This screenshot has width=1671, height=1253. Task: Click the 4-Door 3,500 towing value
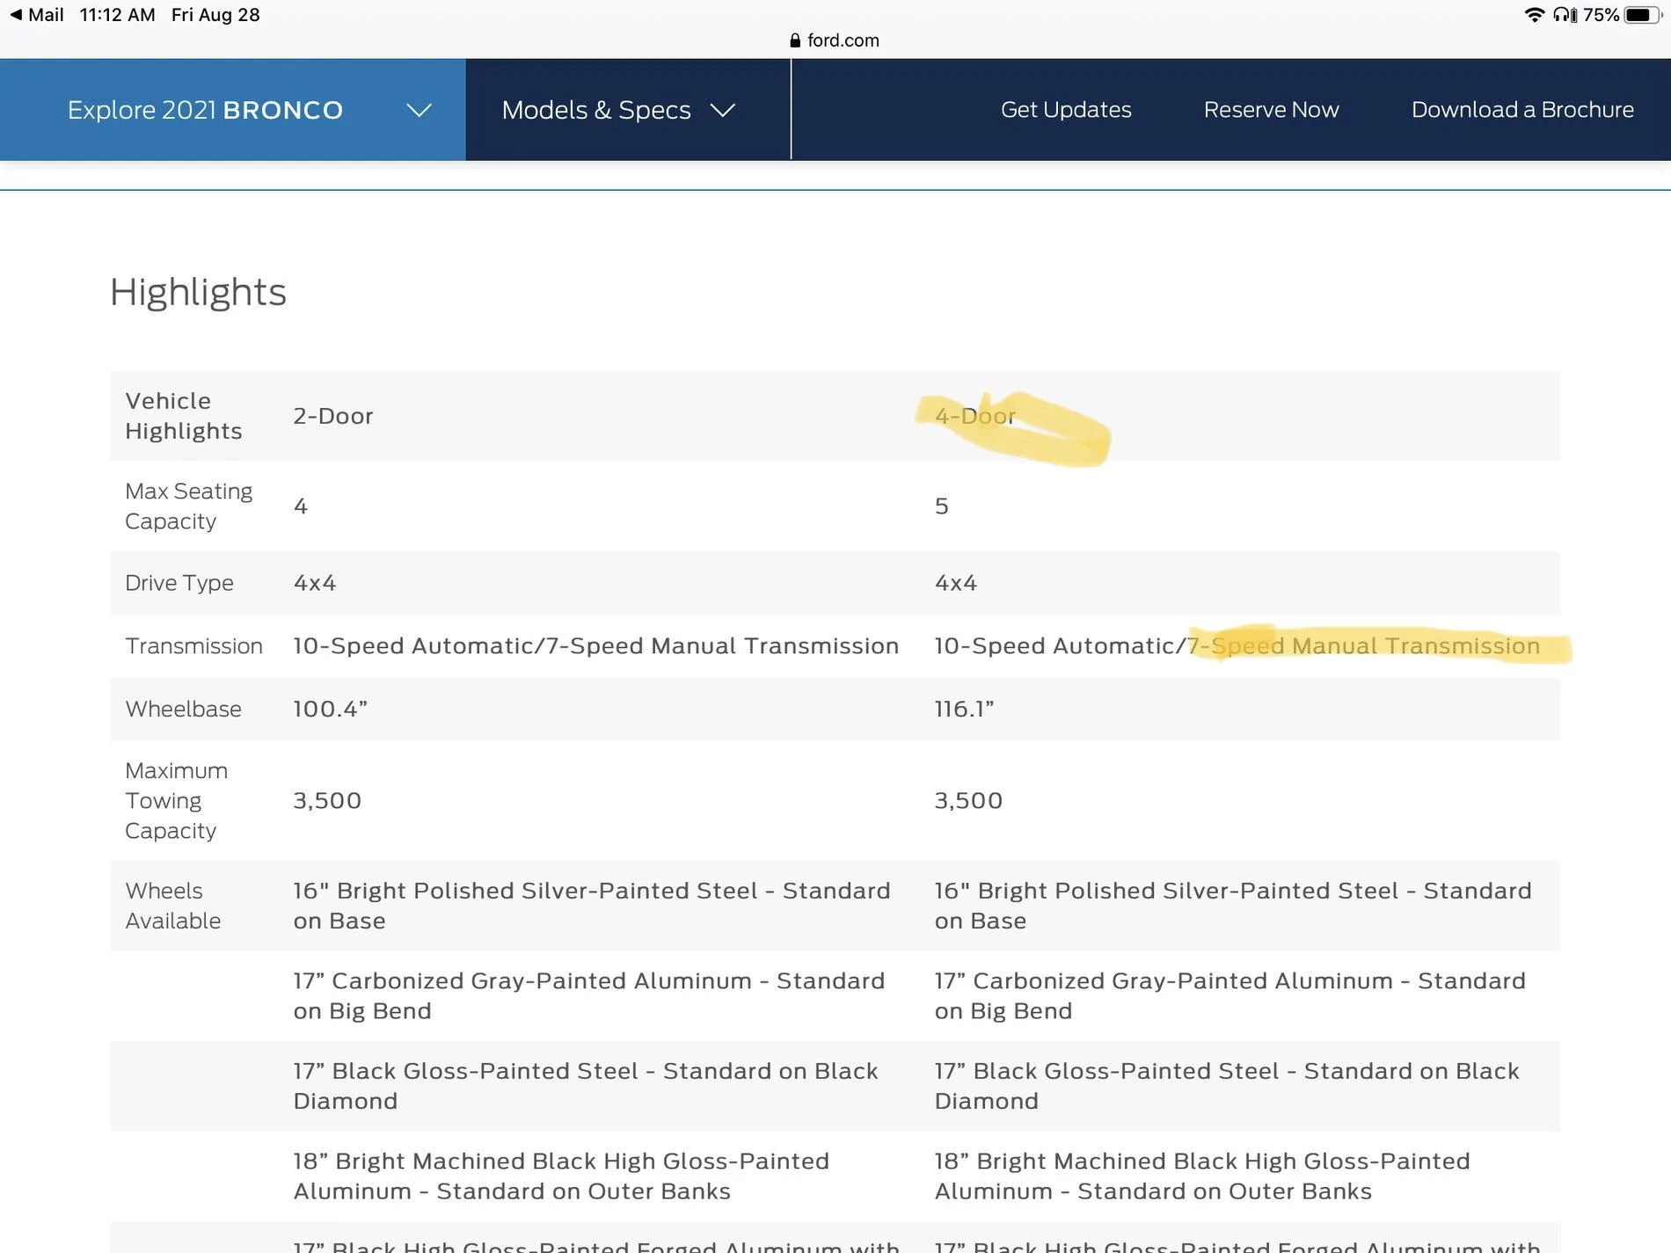(968, 801)
